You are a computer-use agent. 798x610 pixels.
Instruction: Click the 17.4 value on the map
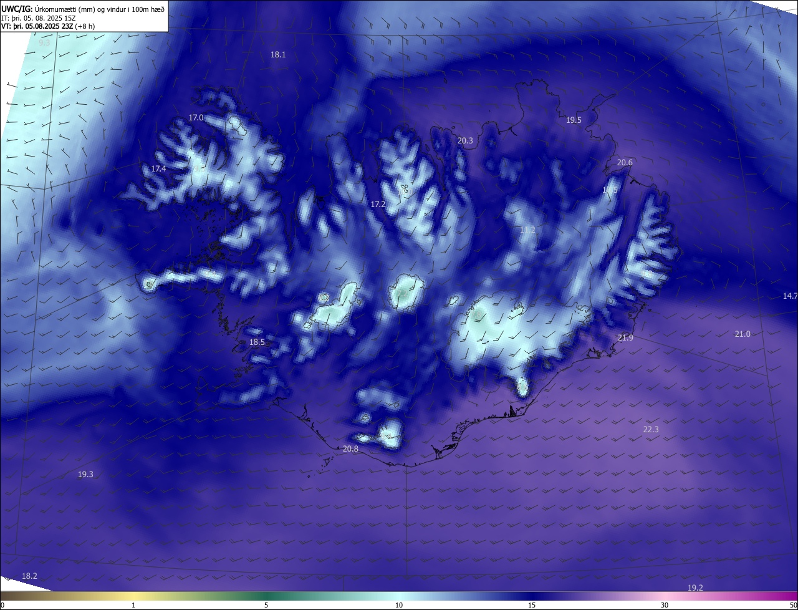158,169
